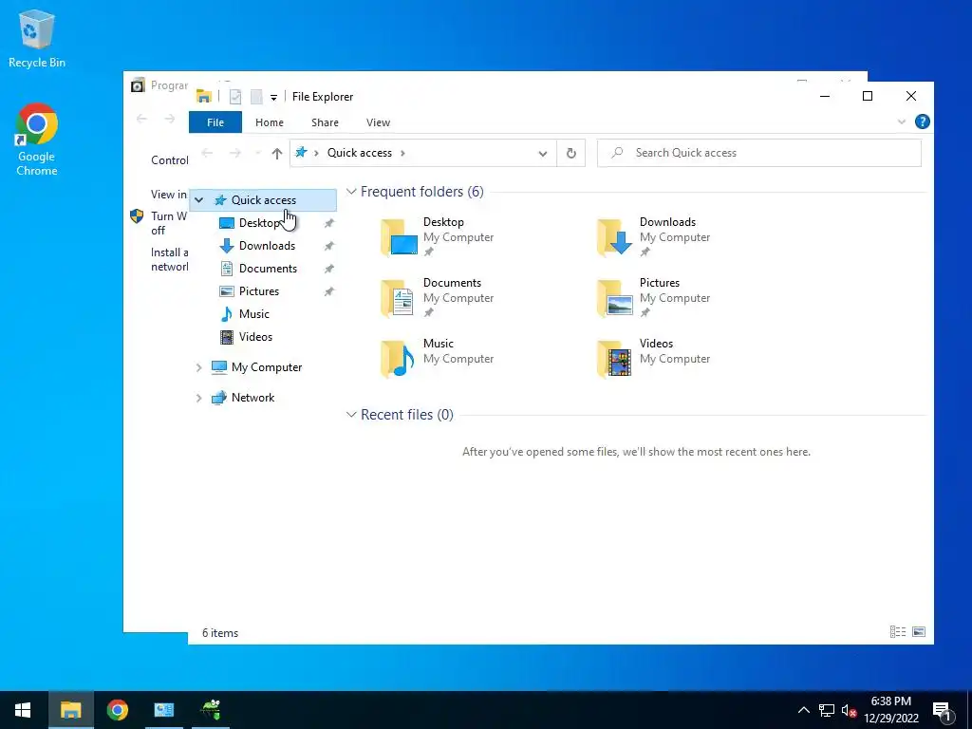This screenshot has height=729, width=972.
Task: Select the Downloads folder icon in Frequent folders
Action: [614, 236]
